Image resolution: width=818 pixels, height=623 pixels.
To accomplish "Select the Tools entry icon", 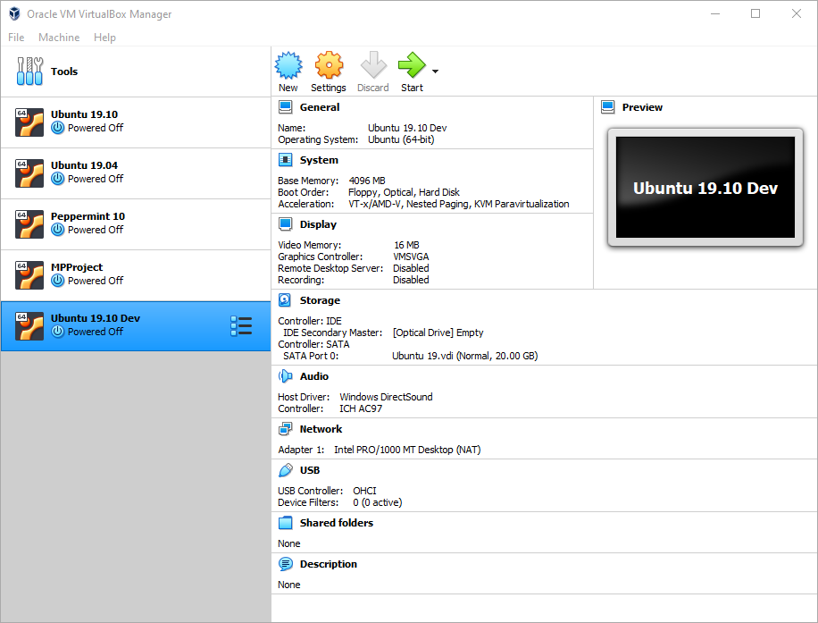I will [x=29, y=71].
